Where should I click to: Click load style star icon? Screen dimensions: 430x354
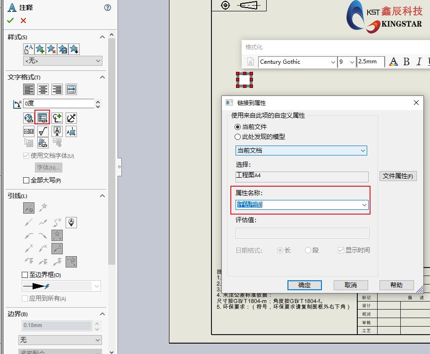pos(74,49)
